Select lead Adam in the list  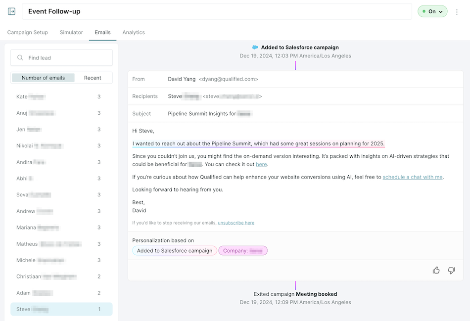pyautogui.click(x=61, y=293)
